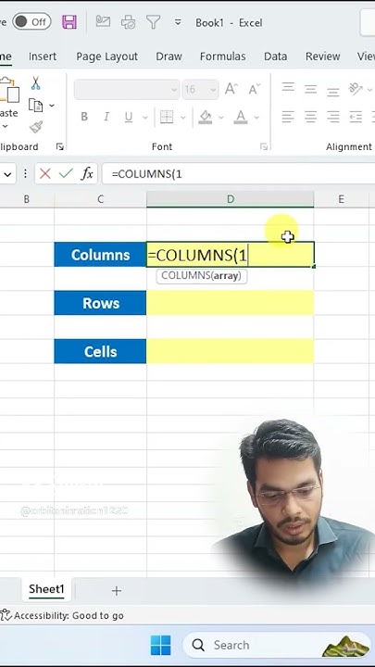The width and height of the screenshot is (375, 667).
Task: Expand the Borders options arrow
Action: point(182,117)
